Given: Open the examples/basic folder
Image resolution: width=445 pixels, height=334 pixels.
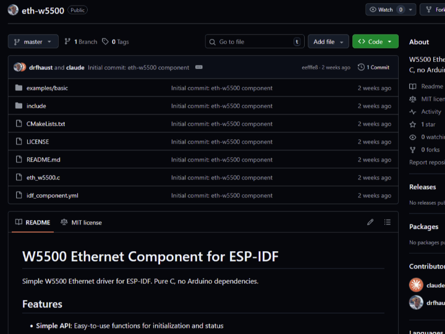Looking at the screenshot, I should click(47, 88).
